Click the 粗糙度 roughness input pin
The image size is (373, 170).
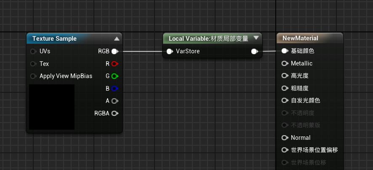[285, 88]
